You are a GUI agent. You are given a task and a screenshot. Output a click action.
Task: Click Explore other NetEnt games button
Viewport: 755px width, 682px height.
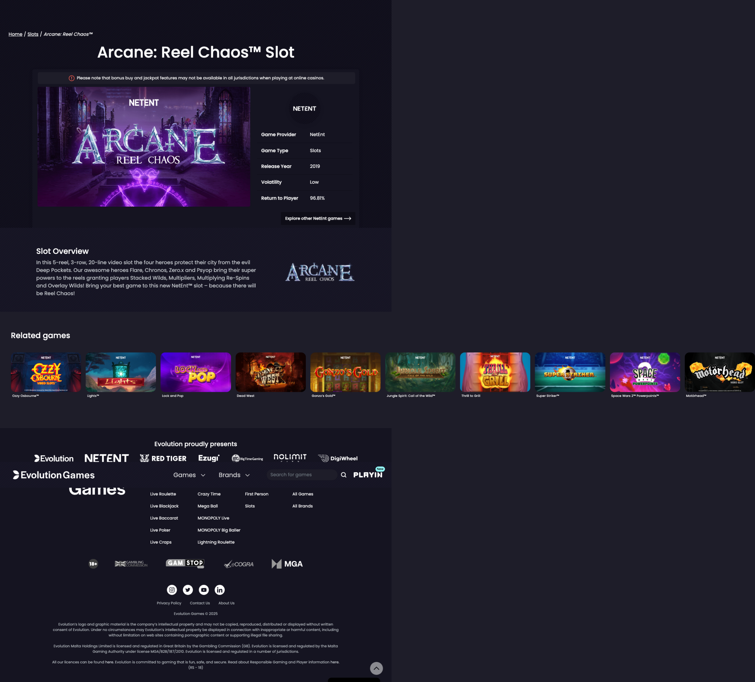point(318,218)
